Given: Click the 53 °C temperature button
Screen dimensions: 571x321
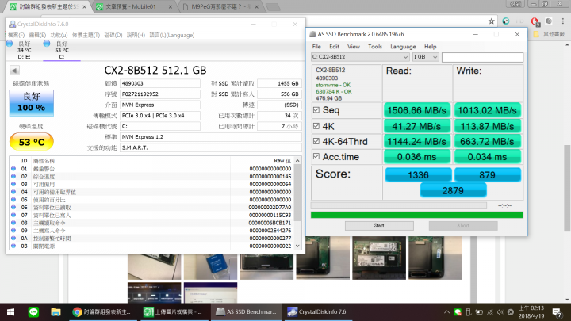Looking at the screenshot, I should pyautogui.click(x=31, y=142).
